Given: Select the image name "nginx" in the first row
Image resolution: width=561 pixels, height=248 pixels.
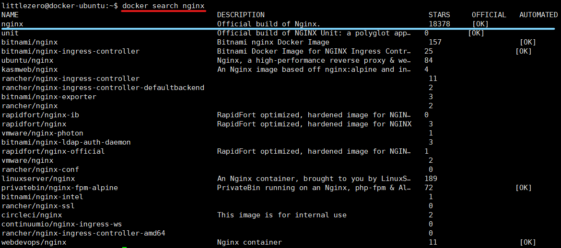Looking at the screenshot, I should tap(12, 24).
